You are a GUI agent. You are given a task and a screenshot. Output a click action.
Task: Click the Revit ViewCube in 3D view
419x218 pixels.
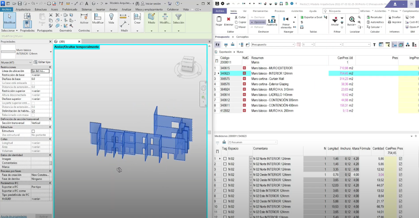(x=187, y=64)
